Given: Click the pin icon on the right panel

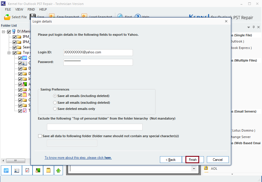Looking at the screenshot, I should 254,27.
